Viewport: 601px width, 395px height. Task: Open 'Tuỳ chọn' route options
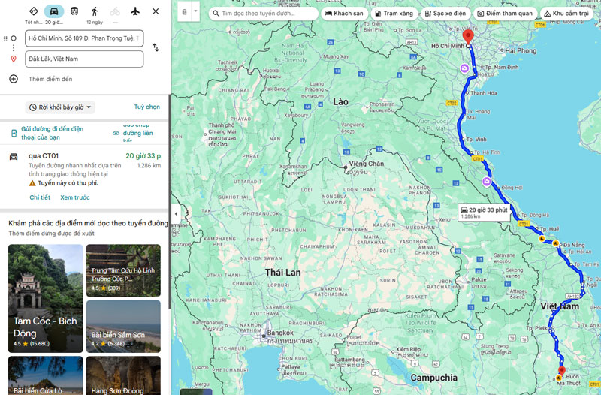(146, 107)
